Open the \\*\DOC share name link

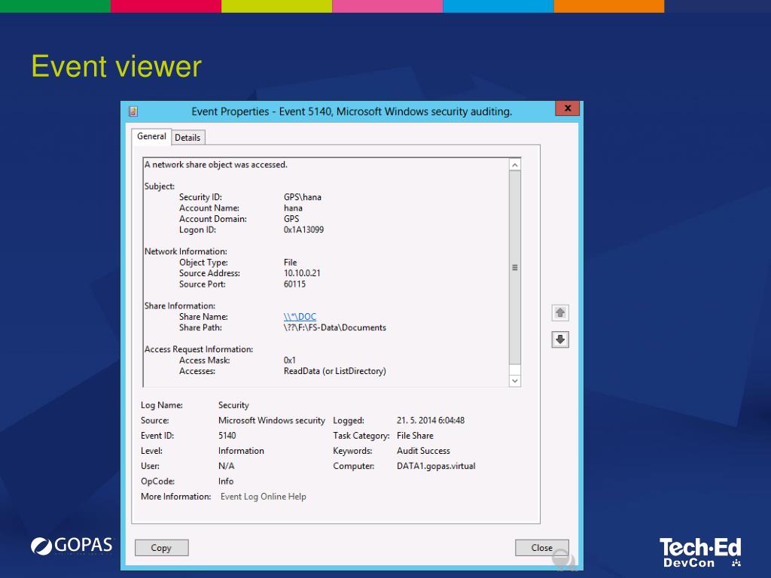coord(300,317)
